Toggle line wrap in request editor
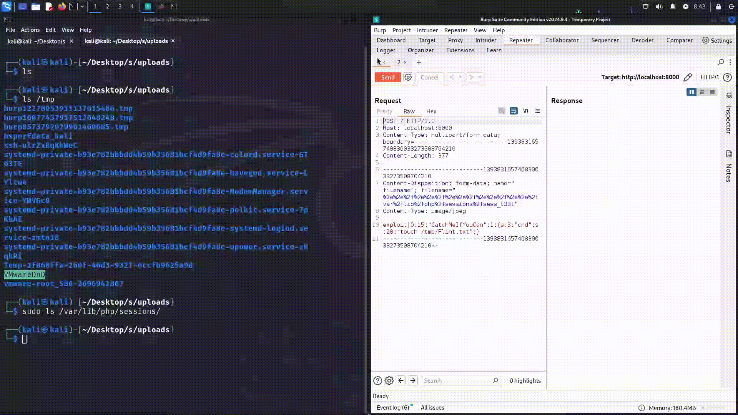This screenshot has width=738, height=415. [514, 111]
